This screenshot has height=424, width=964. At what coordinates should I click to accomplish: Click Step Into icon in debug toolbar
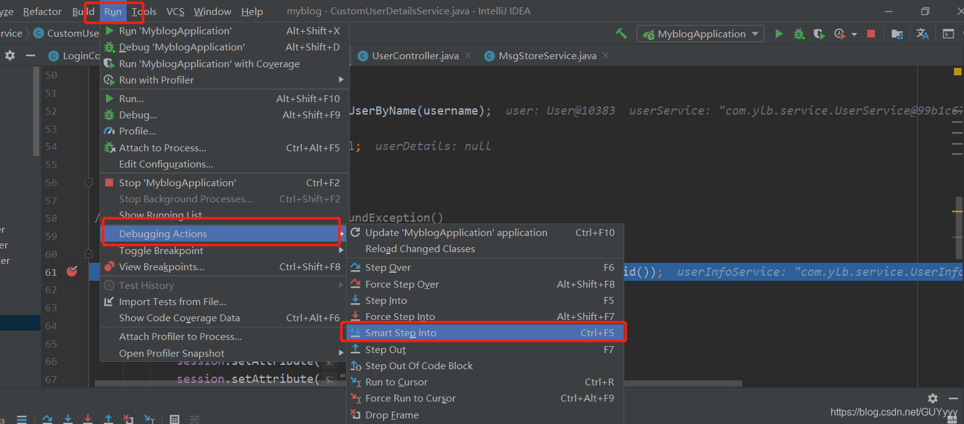click(68, 419)
